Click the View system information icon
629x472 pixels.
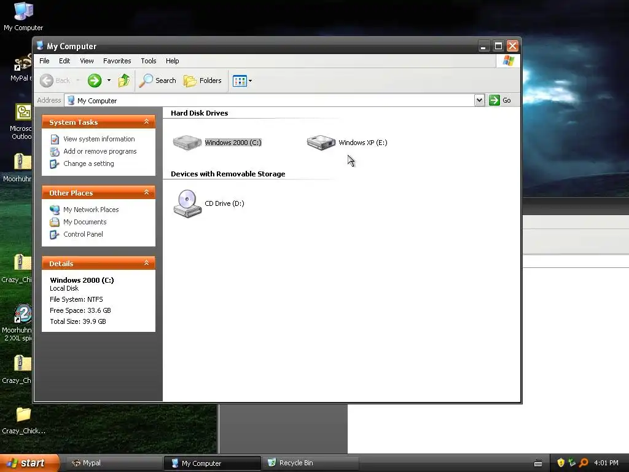[x=55, y=140]
